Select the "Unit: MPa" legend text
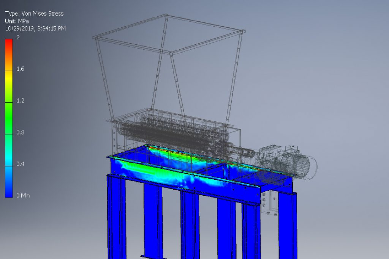This screenshot has width=389, height=259. point(17,21)
